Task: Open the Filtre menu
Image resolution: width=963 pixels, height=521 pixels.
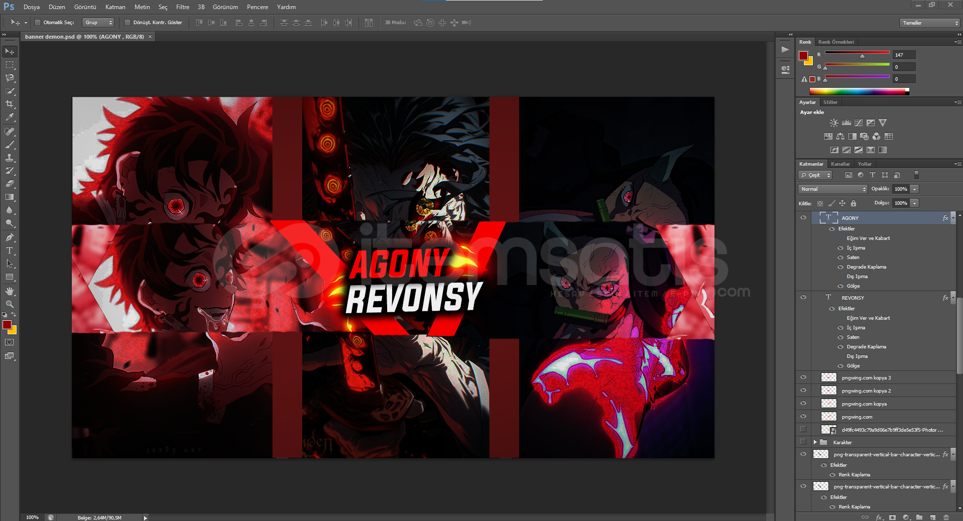Action: click(x=182, y=7)
